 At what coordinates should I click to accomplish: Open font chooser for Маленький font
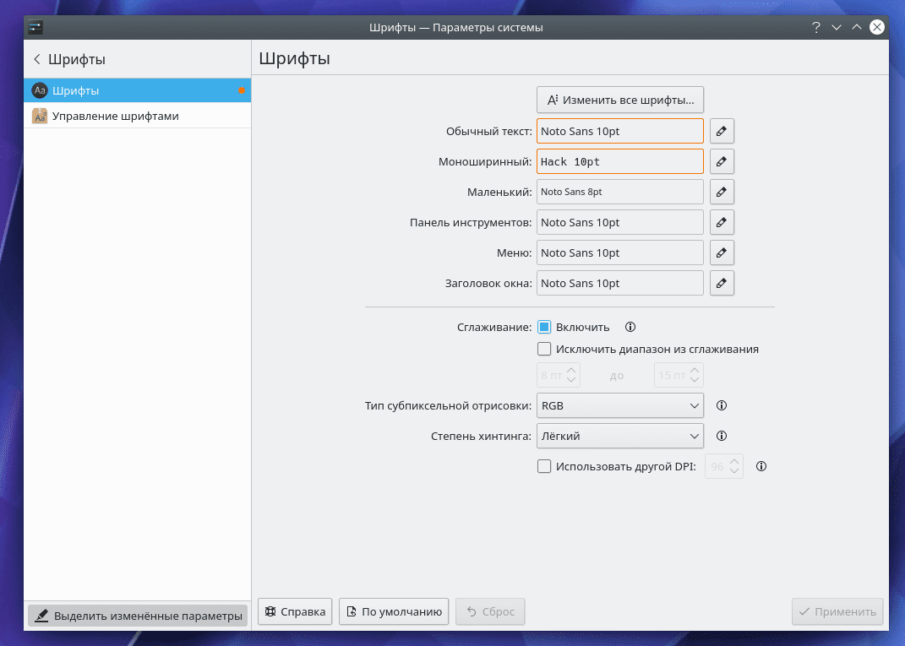[721, 192]
